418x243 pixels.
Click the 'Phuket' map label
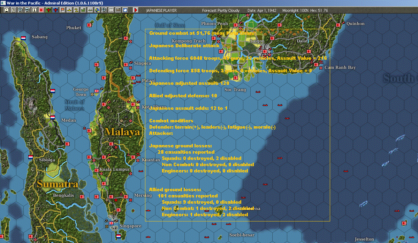point(74,28)
